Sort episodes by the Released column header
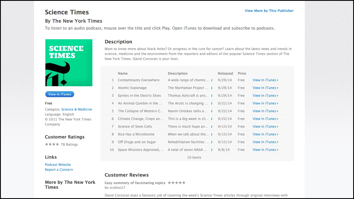This screenshot has height=199, width=354. click(225, 74)
